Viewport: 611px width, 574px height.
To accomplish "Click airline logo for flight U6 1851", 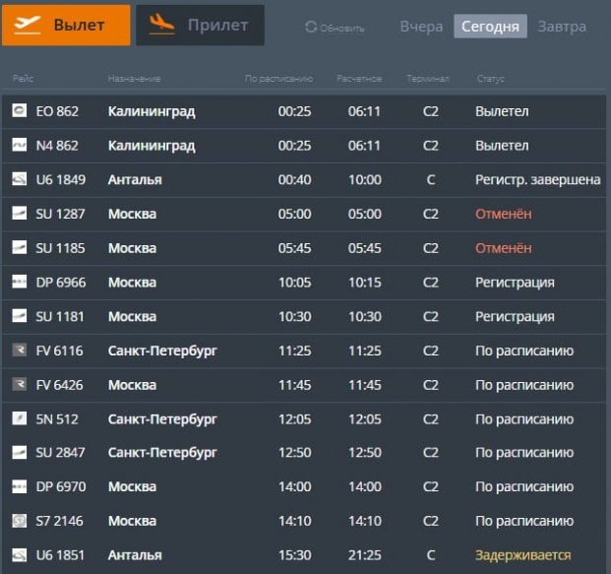I will click(x=20, y=555).
